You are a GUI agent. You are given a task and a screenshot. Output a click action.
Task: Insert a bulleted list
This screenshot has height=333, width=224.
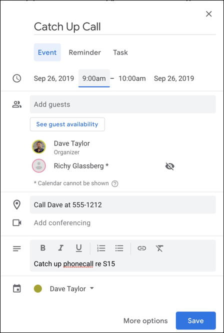119,248
